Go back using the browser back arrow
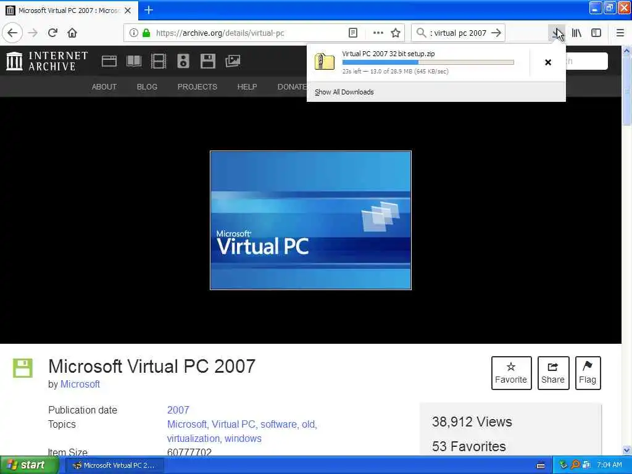 click(12, 33)
